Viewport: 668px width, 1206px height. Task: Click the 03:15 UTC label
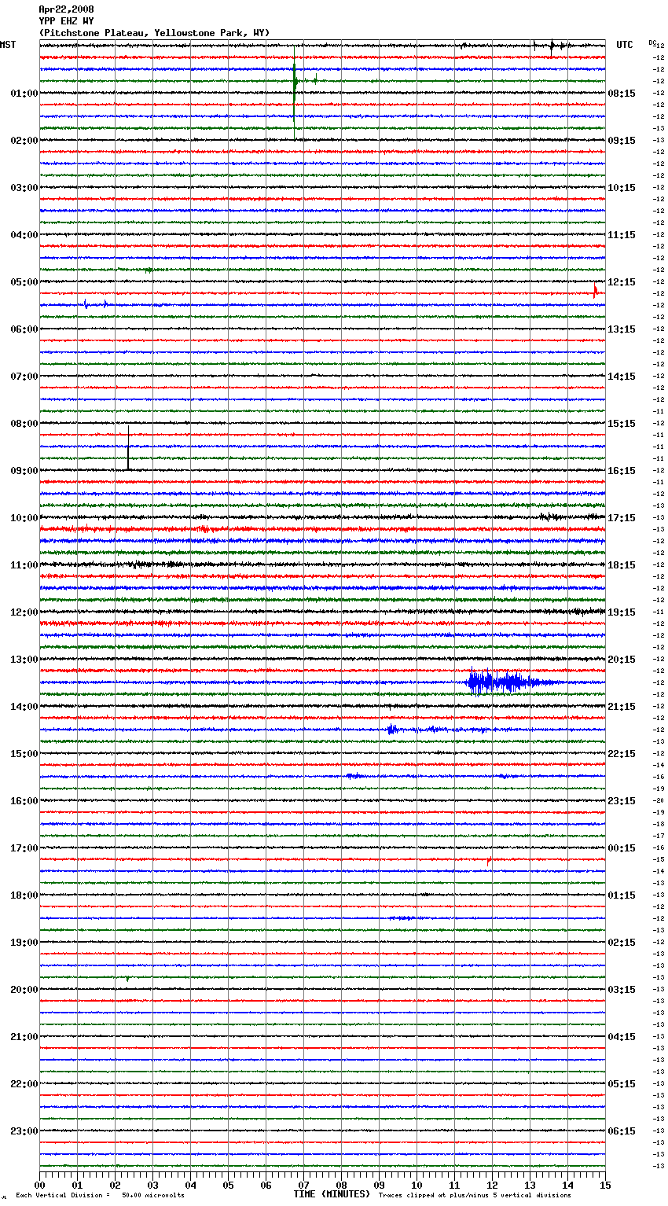click(622, 990)
